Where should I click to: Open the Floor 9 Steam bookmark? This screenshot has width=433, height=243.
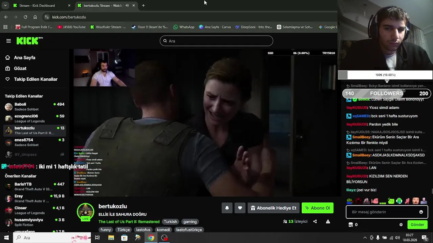(x=150, y=27)
